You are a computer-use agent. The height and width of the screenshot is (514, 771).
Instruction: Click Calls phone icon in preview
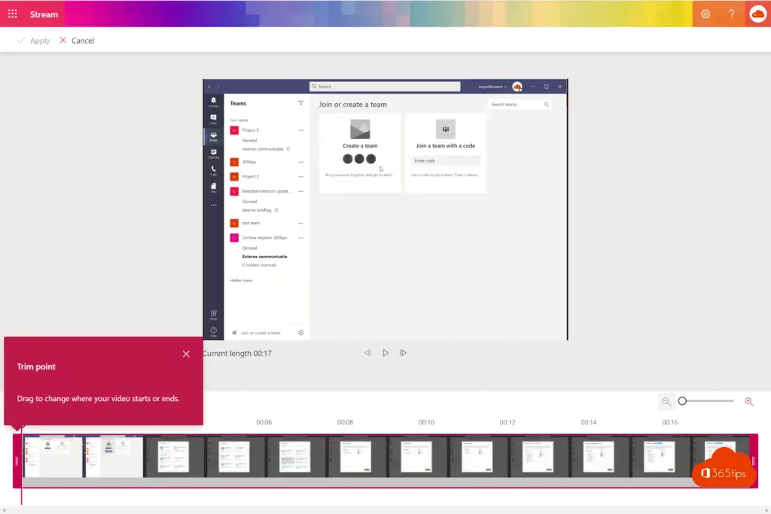pyautogui.click(x=213, y=171)
